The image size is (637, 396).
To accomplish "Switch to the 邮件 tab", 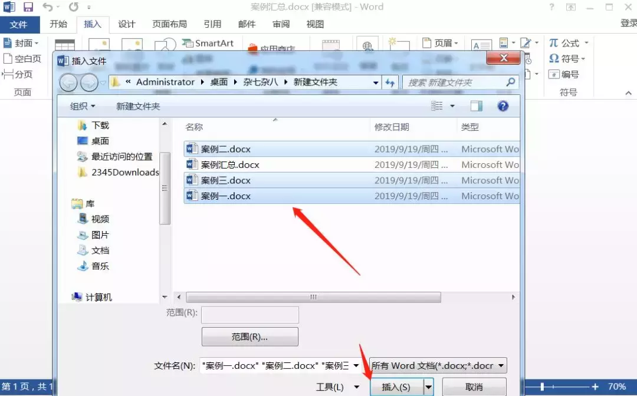I will 247,24.
